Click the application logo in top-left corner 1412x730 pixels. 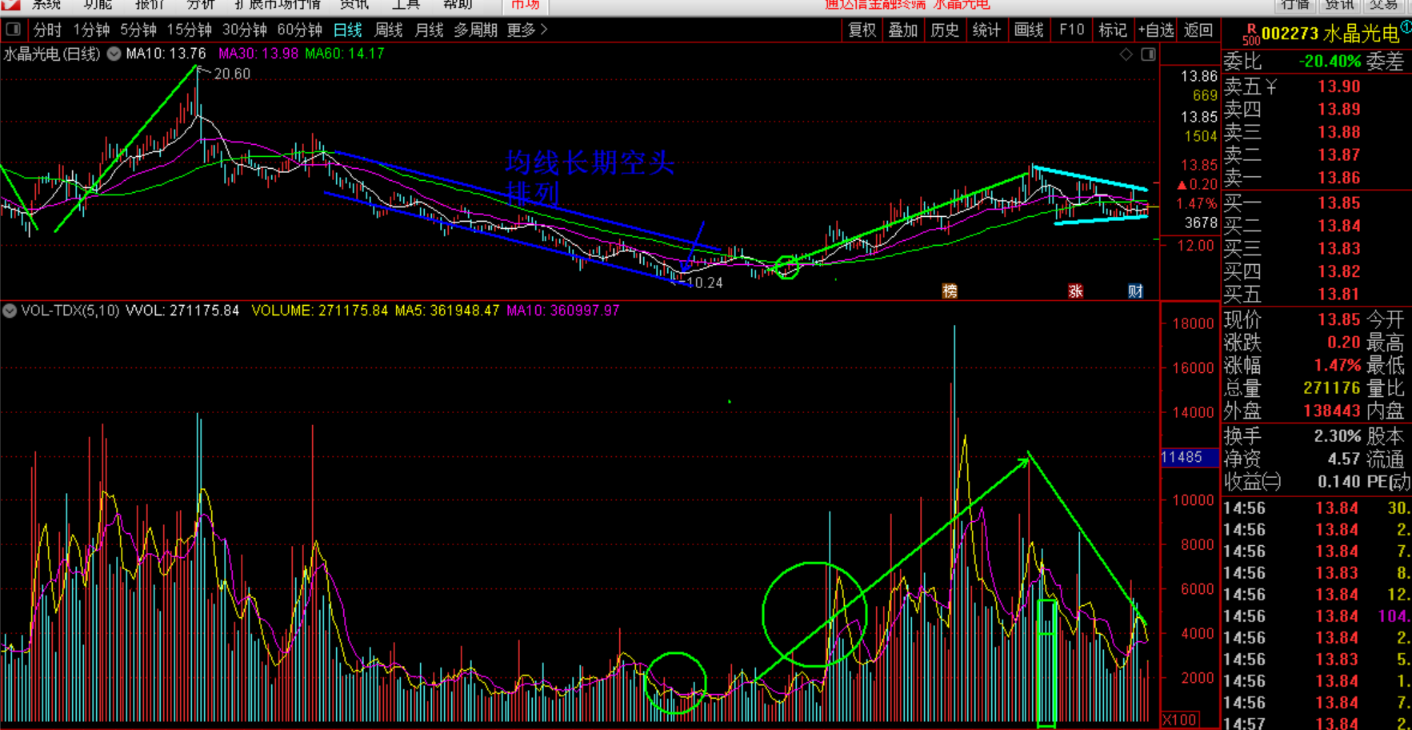[10, 5]
